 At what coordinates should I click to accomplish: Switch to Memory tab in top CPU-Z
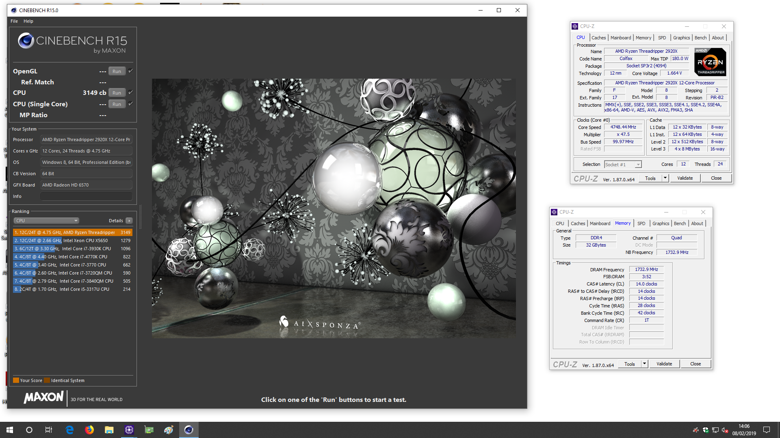click(x=643, y=38)
